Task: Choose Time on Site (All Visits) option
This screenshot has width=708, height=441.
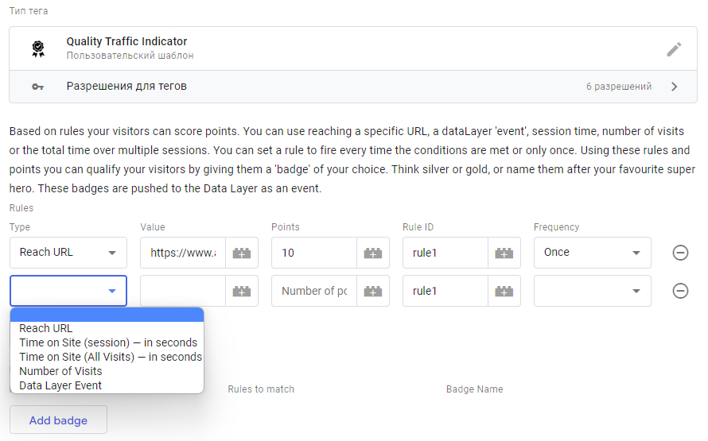Action: 111,357
